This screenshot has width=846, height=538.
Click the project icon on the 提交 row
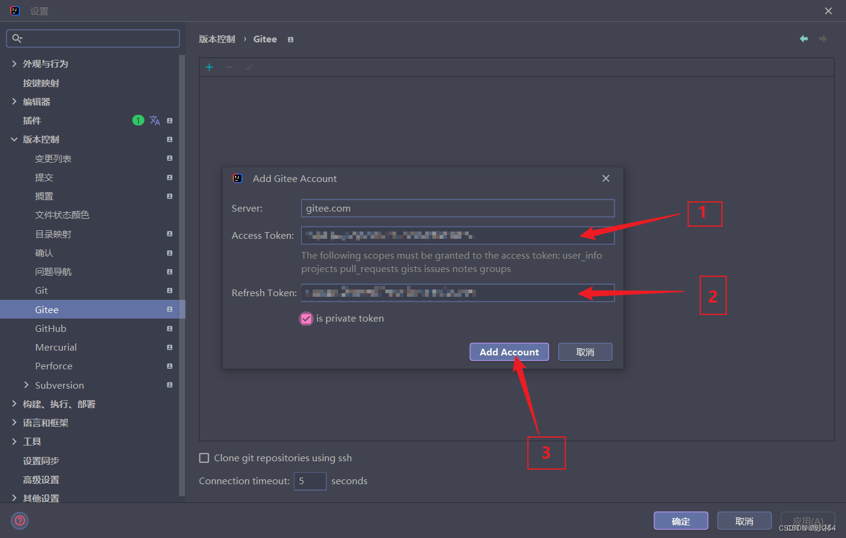[x=169, y=177]
